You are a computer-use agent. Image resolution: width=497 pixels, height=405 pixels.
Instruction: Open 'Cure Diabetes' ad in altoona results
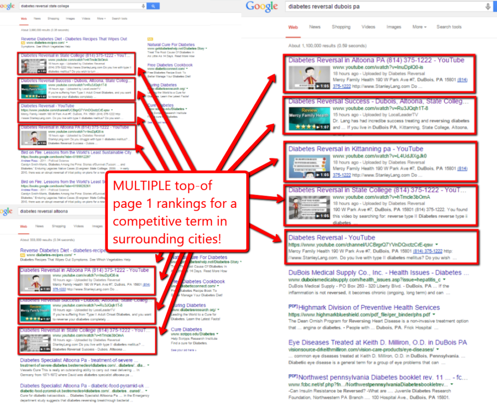click(x=186, y=330)
